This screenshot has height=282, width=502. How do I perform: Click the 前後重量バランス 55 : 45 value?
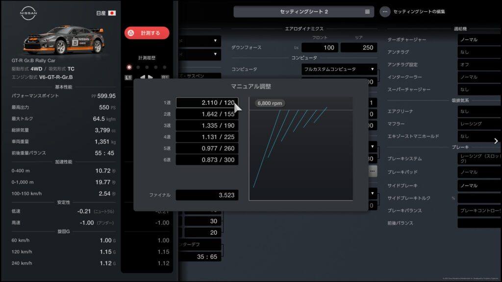pyautogui.click(x=104, y=153)
